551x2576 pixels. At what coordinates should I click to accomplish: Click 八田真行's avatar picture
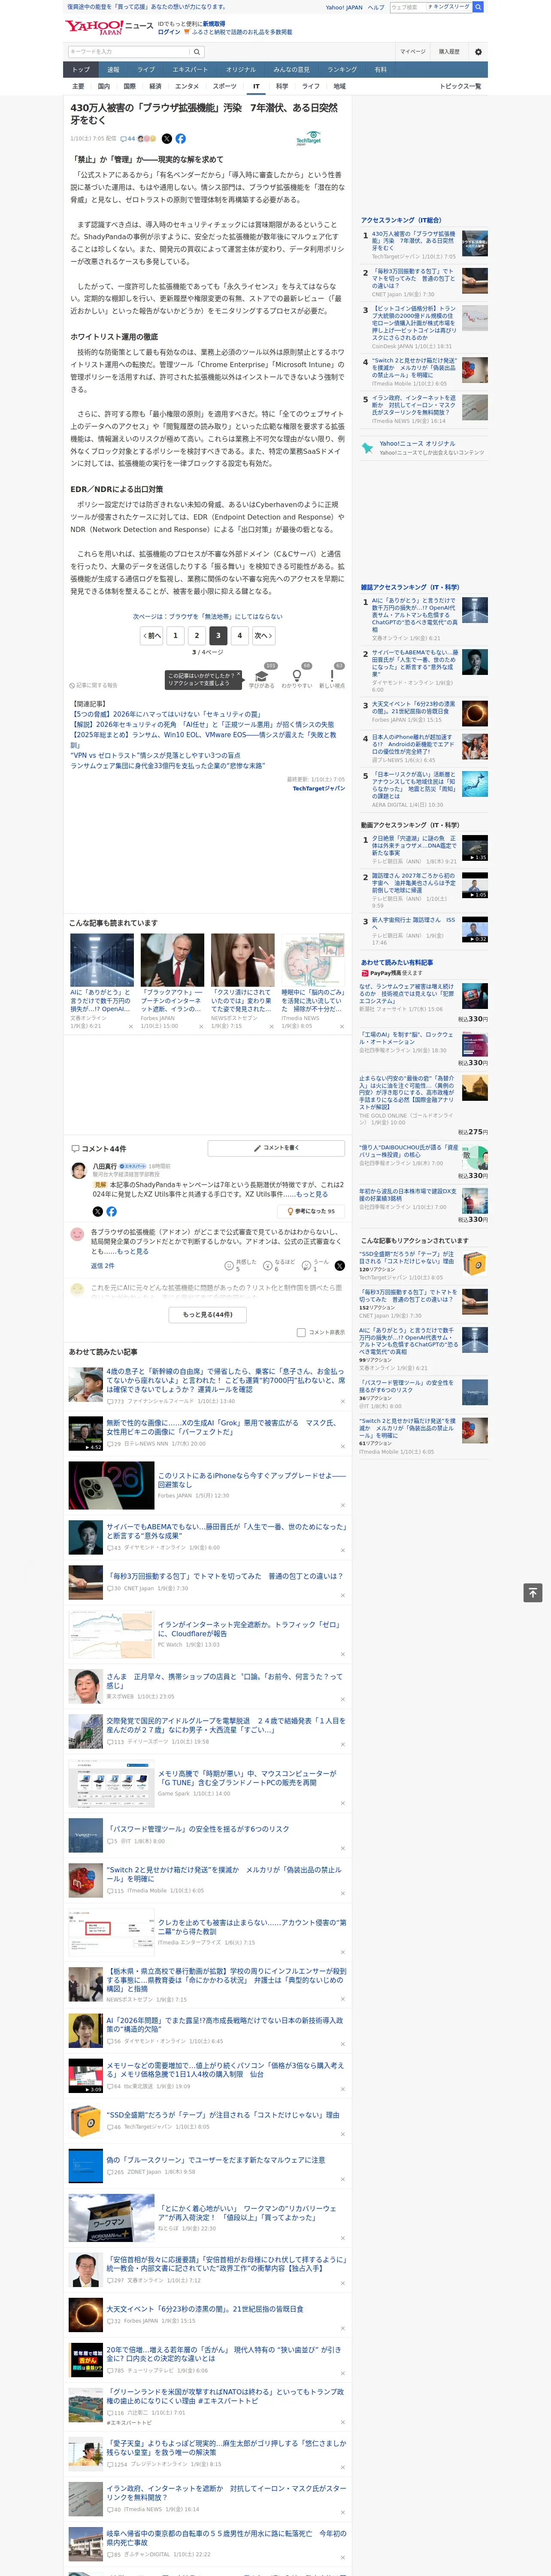(78, 1170)
